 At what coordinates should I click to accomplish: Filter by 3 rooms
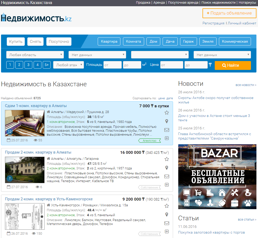tap(28, 65)
